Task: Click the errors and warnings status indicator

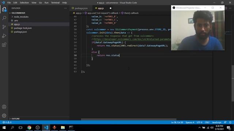Action: (x=7, y=122)
